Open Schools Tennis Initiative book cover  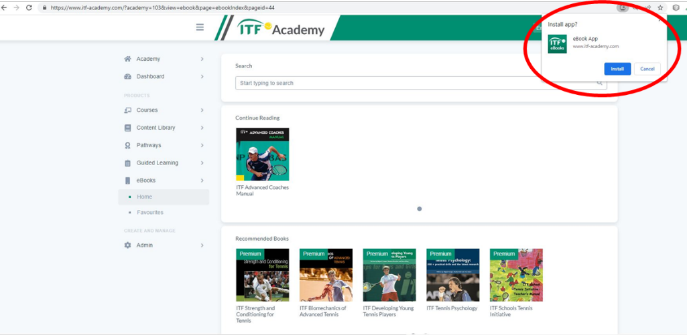[516, 275]
